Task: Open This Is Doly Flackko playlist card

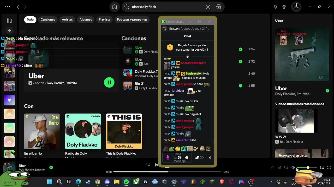Action: [x=124, y=135]
